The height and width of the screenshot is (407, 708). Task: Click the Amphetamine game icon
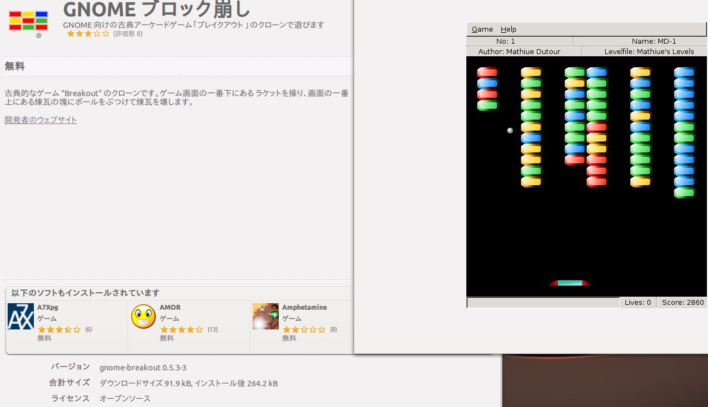(266, 316)
